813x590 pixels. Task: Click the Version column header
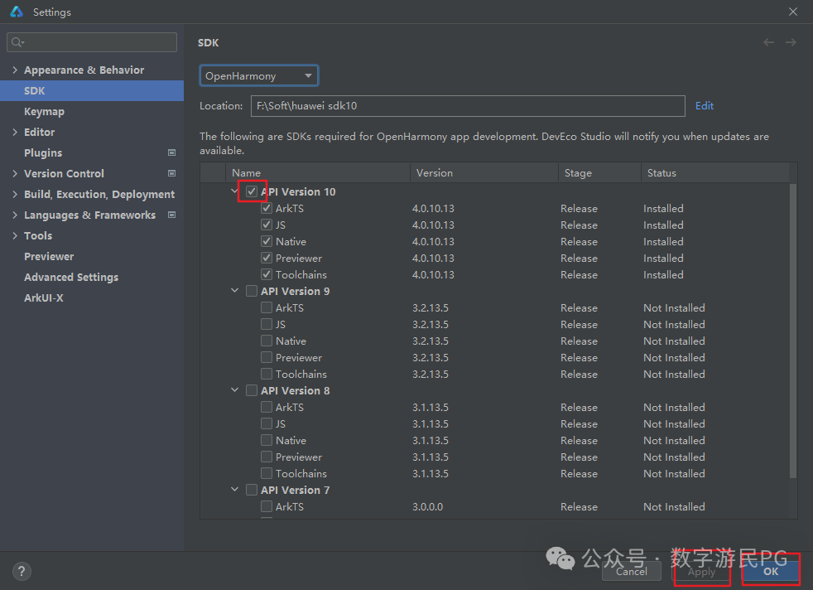(484, 173)
